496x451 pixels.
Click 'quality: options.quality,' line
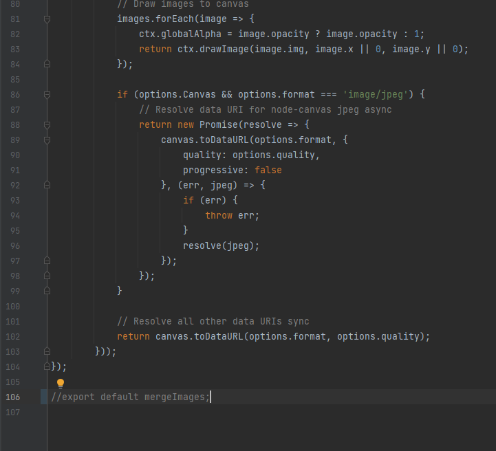pos(252,155)
